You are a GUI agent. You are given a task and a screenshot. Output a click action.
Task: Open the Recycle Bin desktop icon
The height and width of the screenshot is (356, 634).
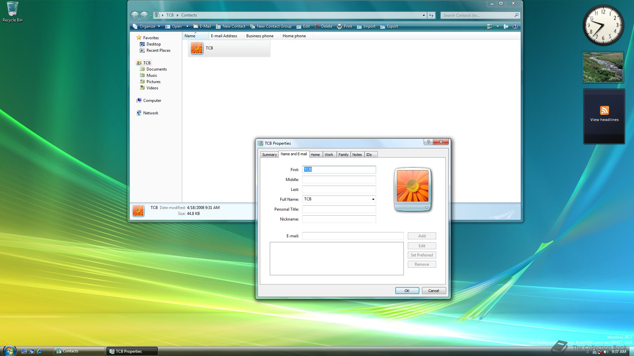tap(12, 12)
